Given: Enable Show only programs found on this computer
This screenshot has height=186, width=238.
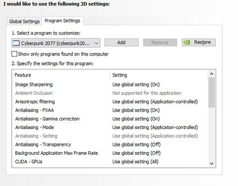Looking at the screenshot, I should [14, 54].
